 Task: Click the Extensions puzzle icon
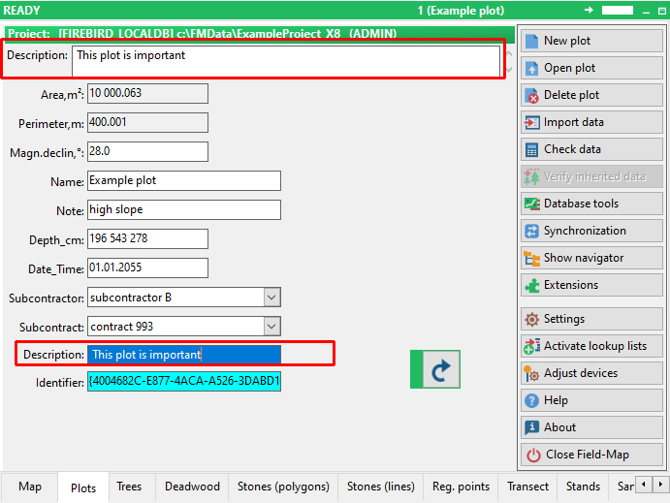click(x=532, y=285)
